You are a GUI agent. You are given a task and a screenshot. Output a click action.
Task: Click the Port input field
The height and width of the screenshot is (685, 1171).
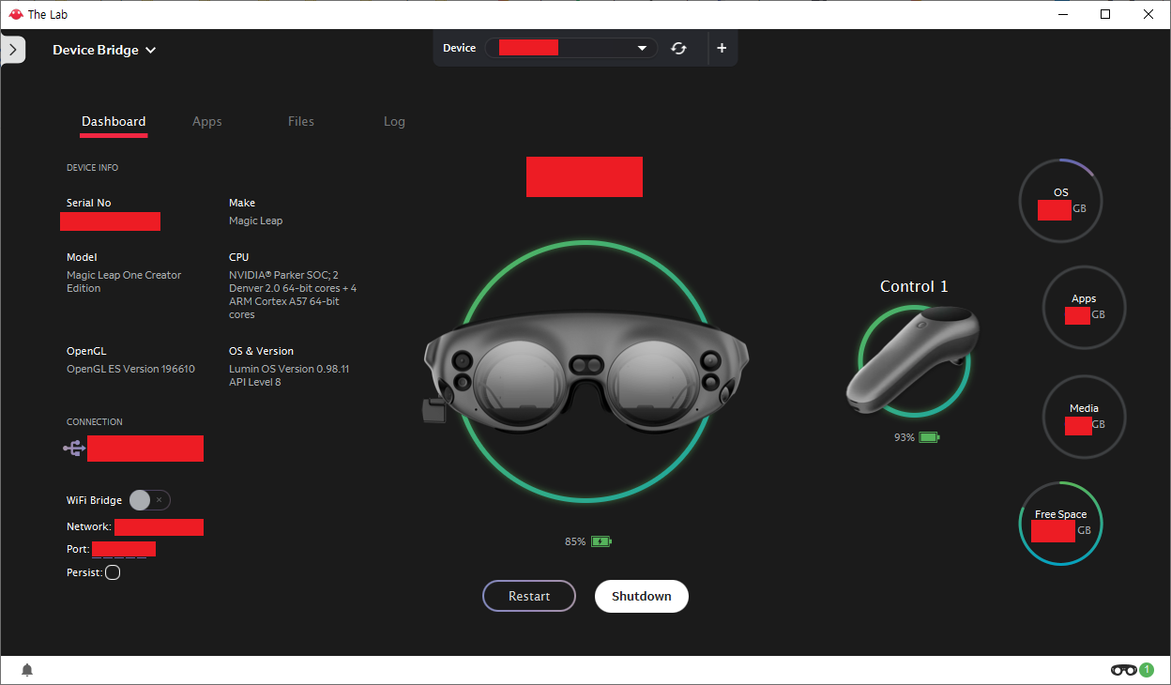pyautogui.click(x=124, y=549)
